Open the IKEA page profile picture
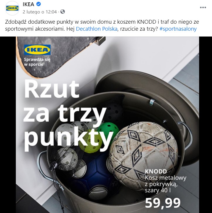This screenshot has height=213, width=212. [12, 8]
